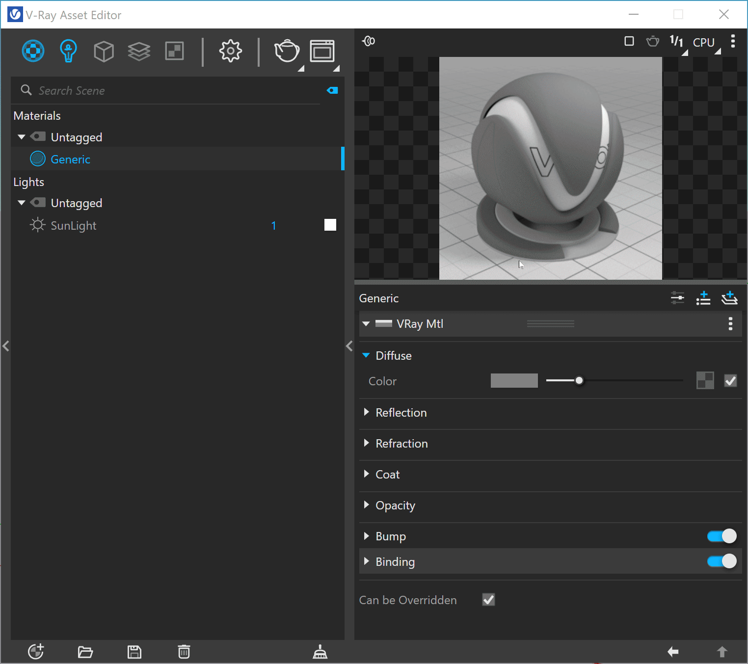
Task: Click SunLight white color box
Action: click(x=330, y=225)
